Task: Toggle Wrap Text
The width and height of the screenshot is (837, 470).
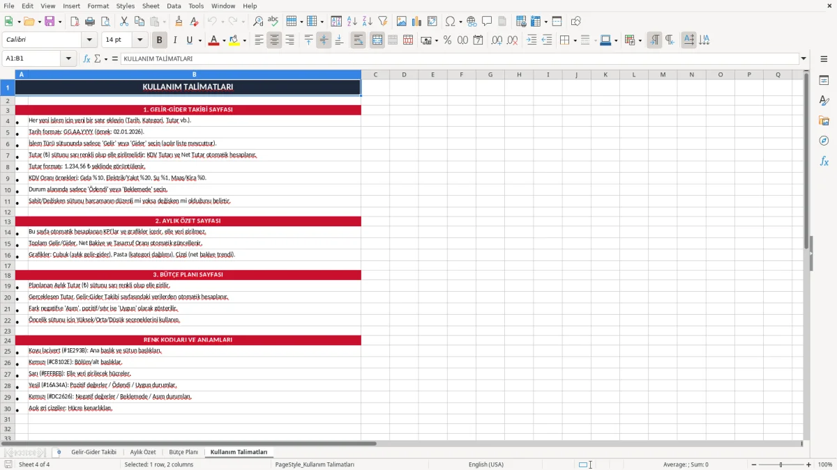Action: point(359,40)
